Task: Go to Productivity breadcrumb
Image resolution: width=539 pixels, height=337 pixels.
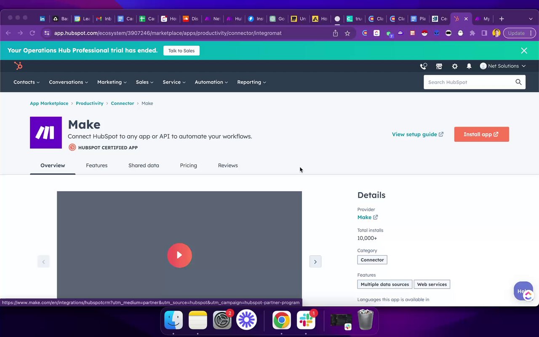Action: point(90,103)
